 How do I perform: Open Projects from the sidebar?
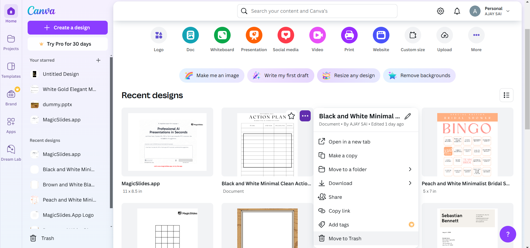tap(11, 43)
